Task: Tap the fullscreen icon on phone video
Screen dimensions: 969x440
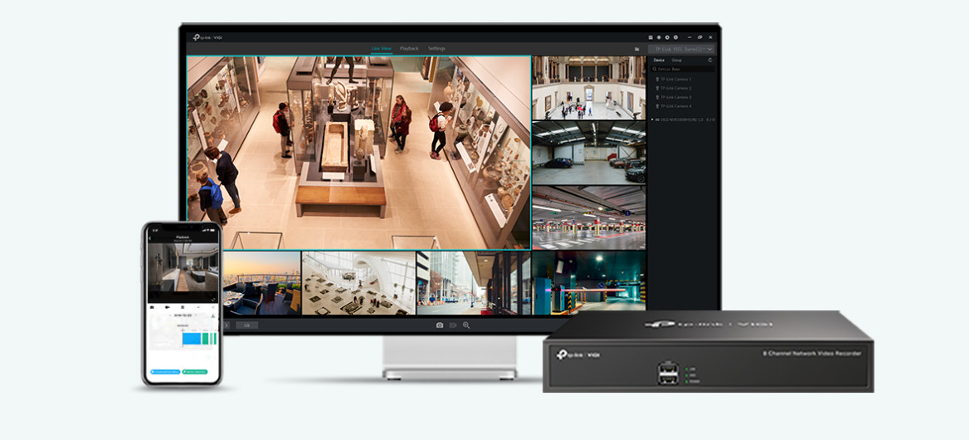Action: (x=213, y=300)
